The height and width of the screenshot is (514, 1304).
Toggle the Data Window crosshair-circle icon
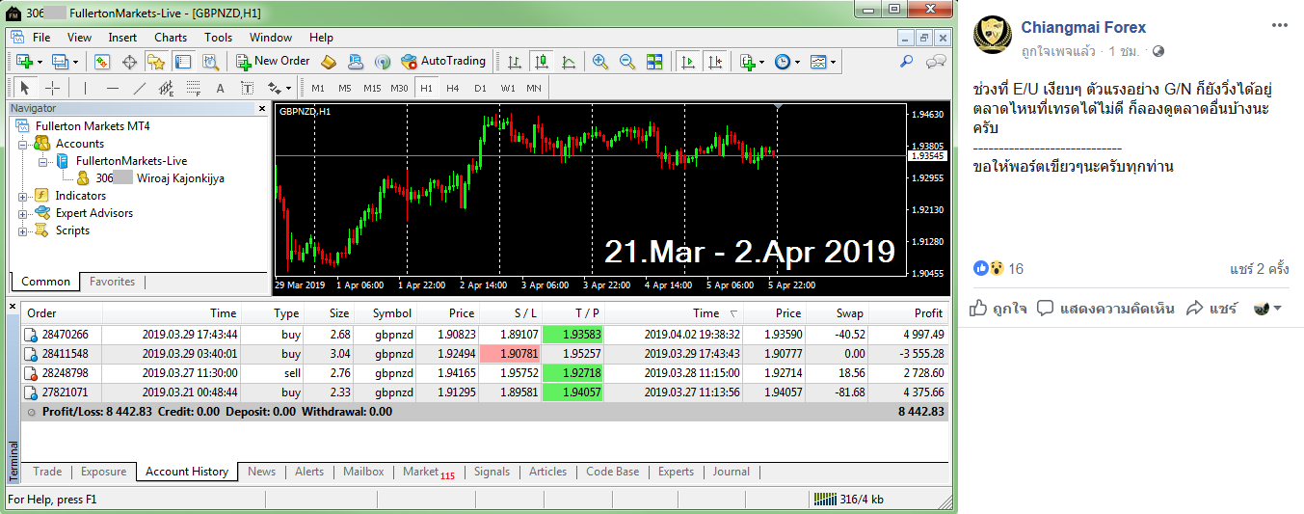point(129,62)
